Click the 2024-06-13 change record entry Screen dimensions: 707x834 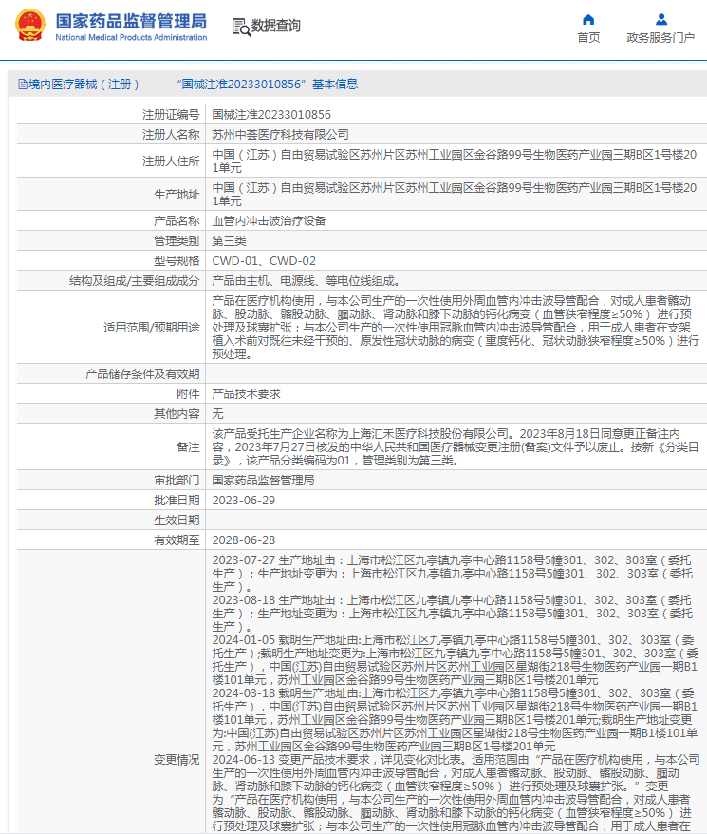click(456, 792)
